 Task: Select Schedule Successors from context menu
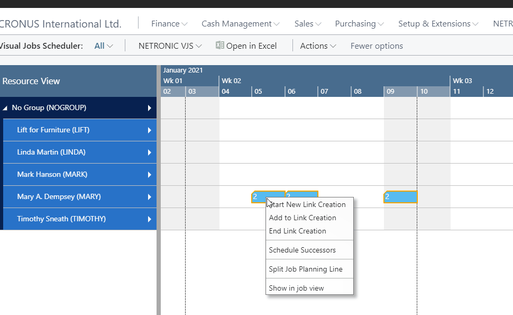(x=303, y=249)
